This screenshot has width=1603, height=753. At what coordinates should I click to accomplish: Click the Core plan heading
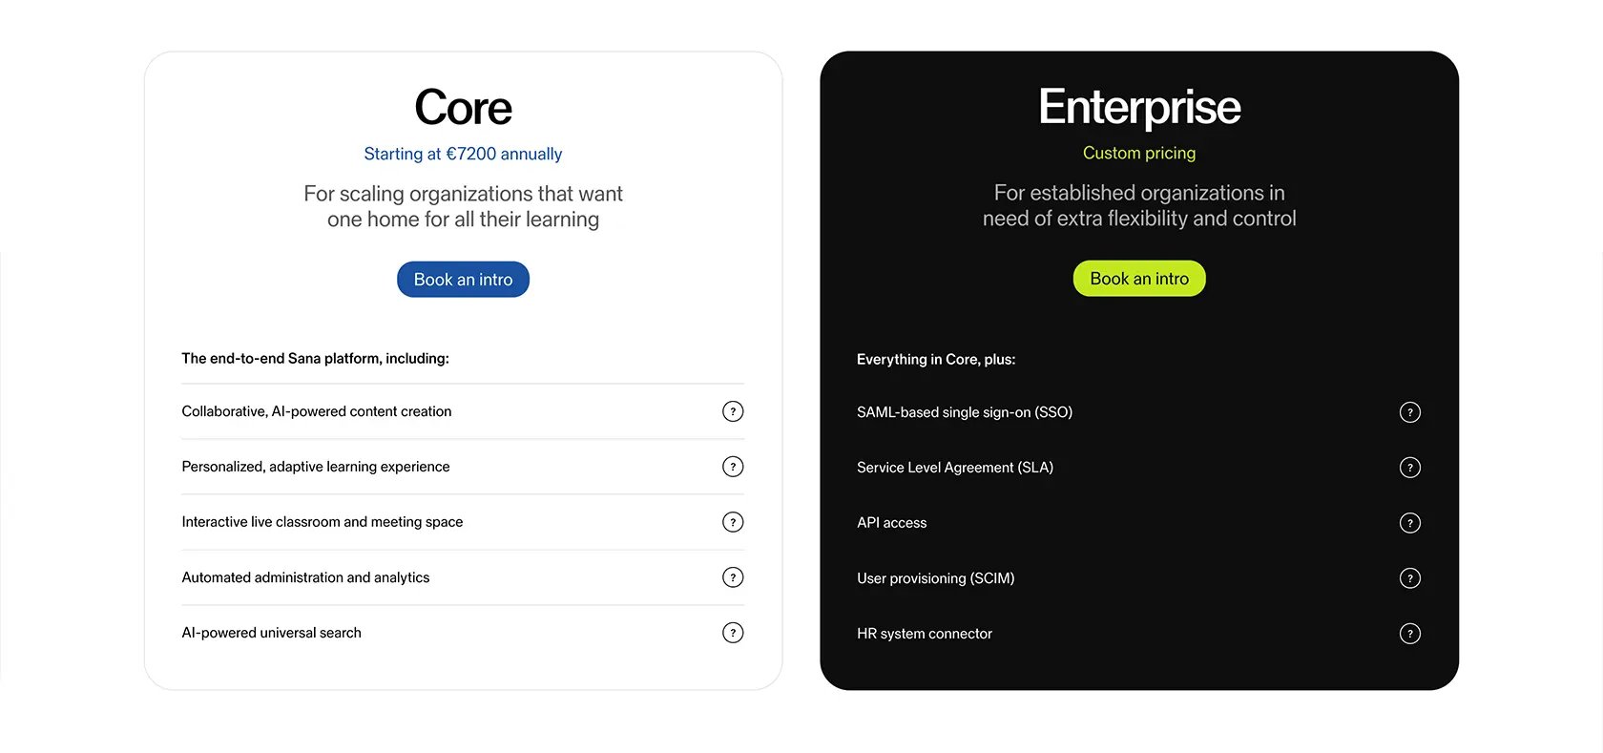click(x=463, y=107)
